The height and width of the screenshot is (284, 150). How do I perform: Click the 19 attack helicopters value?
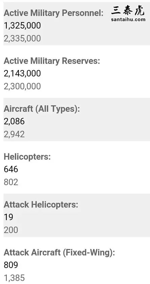[8, 217]
